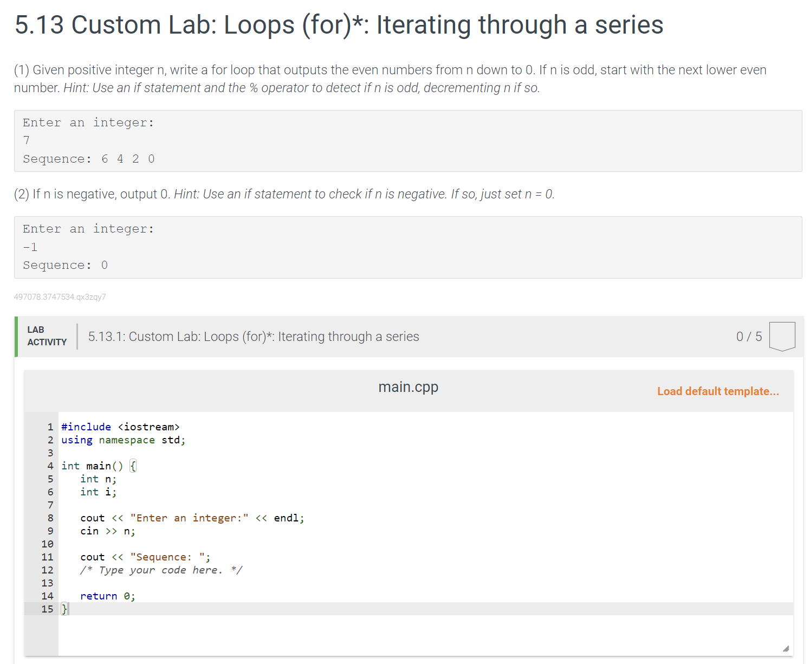Image resolution: width=810 pixels, height=664 pixels.
Task: Select the main.cpp file header
Action: coord(409,386)
